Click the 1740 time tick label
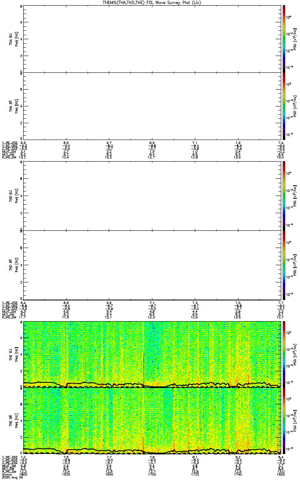The height and width of the screenshot is (480, 300). 238,475
